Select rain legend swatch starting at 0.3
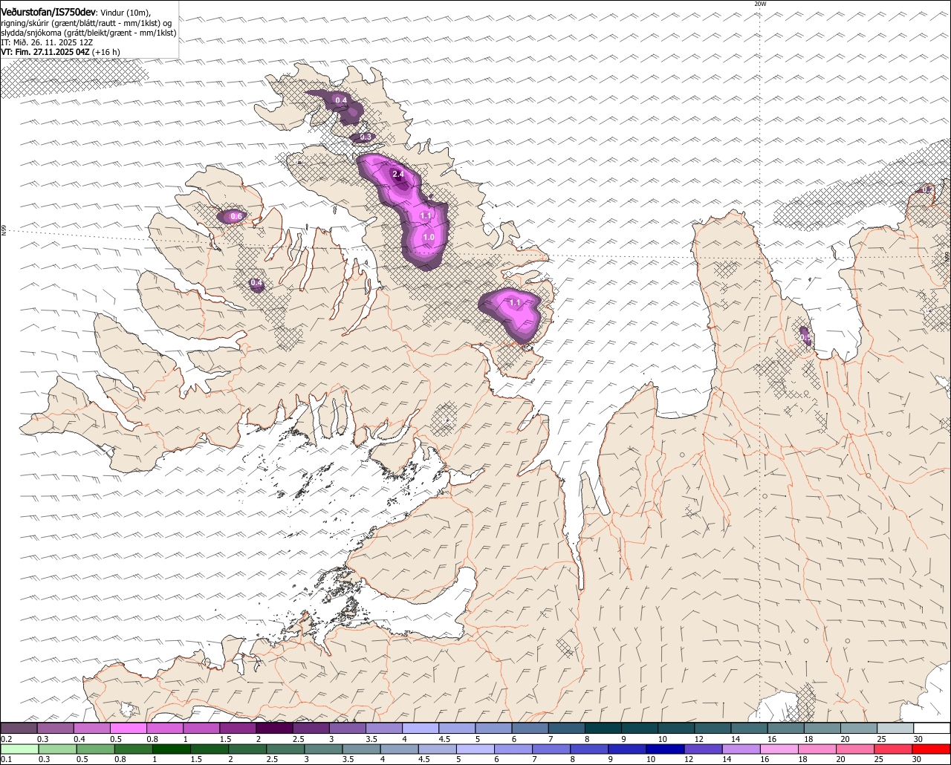This screenshot has width=951, height=765. tap(56, 749)
